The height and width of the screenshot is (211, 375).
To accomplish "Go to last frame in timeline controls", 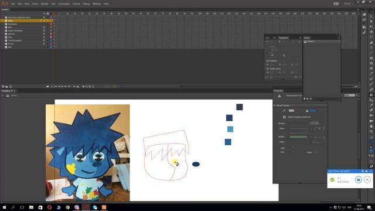I will pos(69,87).
